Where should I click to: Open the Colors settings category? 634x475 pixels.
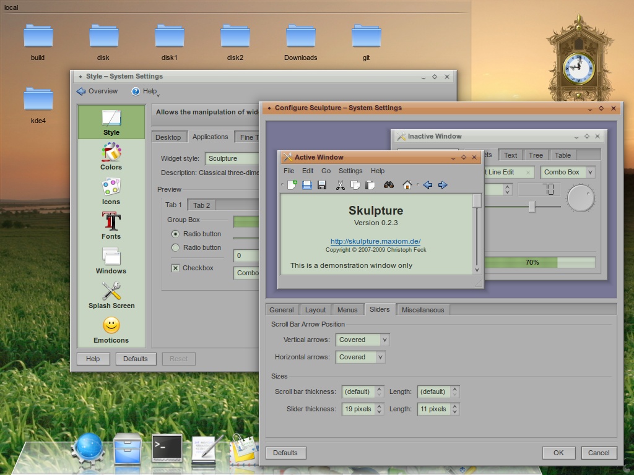coord(111,156)
